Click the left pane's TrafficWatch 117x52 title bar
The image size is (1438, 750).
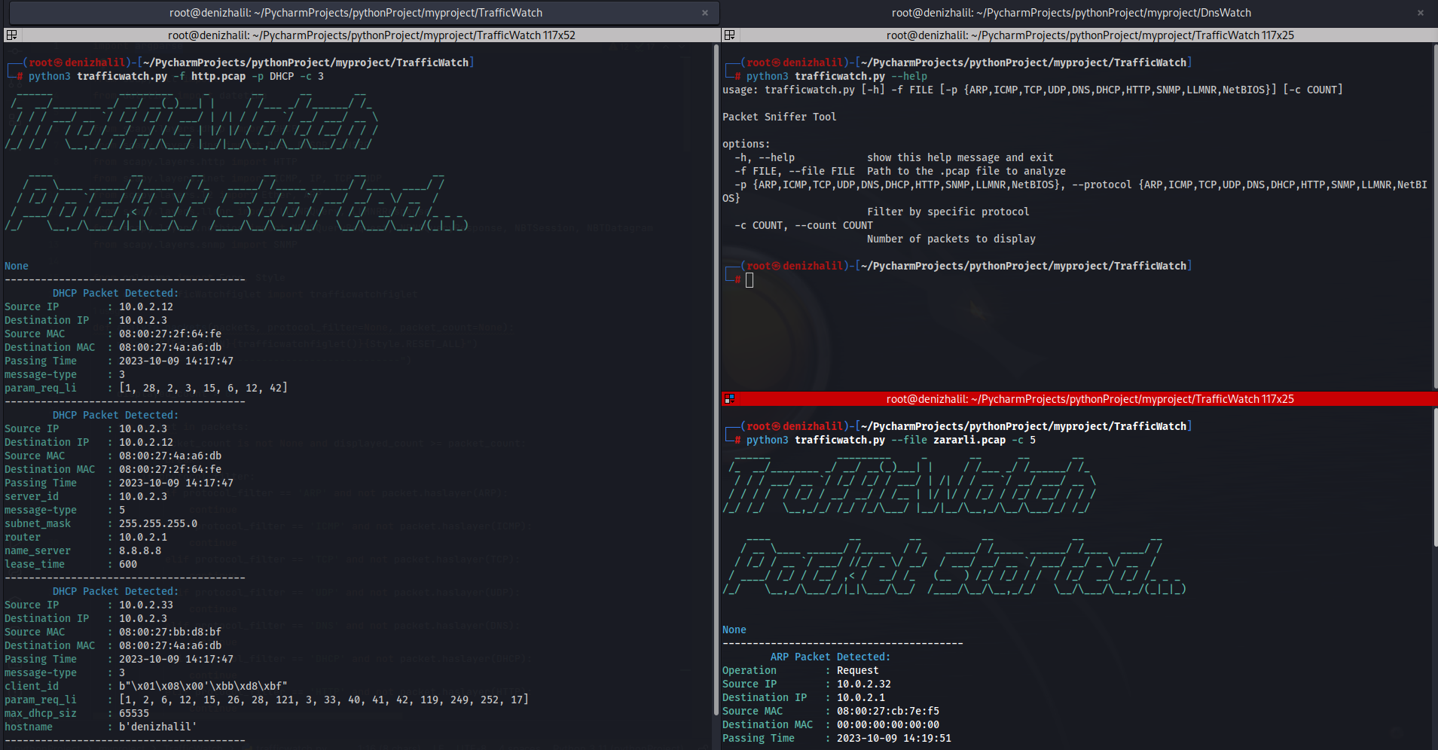[371, 35]
